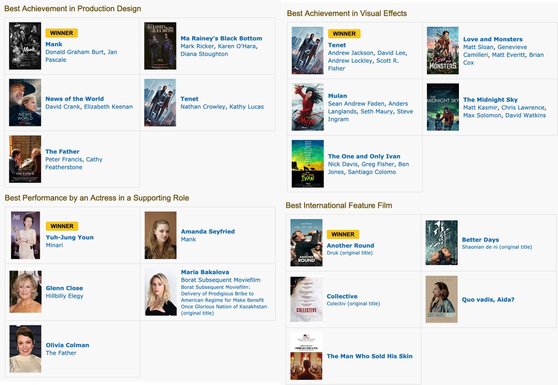The image size is (558, 385).
Task: Open The One and Only Ivan title link
Action: point(364,156)
